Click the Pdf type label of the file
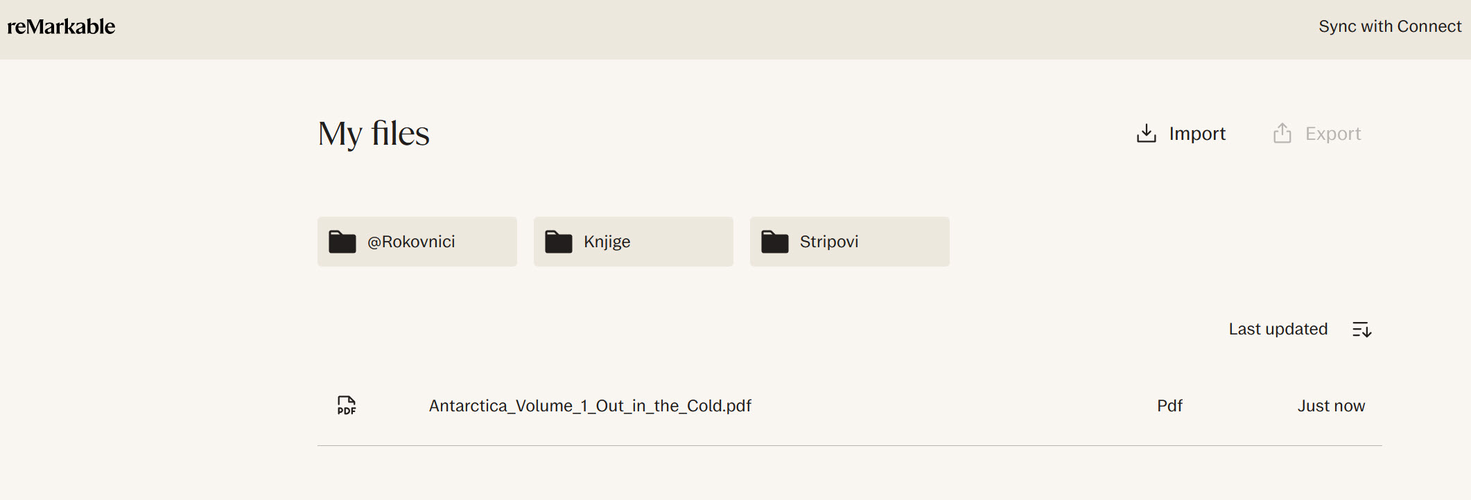 pyautogui.click(x=1169, y=406)
